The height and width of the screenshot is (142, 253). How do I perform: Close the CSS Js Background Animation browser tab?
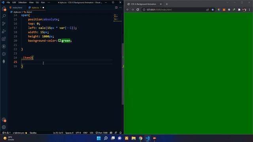click(161, 4)
